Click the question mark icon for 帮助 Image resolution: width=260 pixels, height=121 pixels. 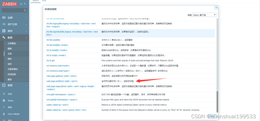pyautogui.click(x=4, y=107)
